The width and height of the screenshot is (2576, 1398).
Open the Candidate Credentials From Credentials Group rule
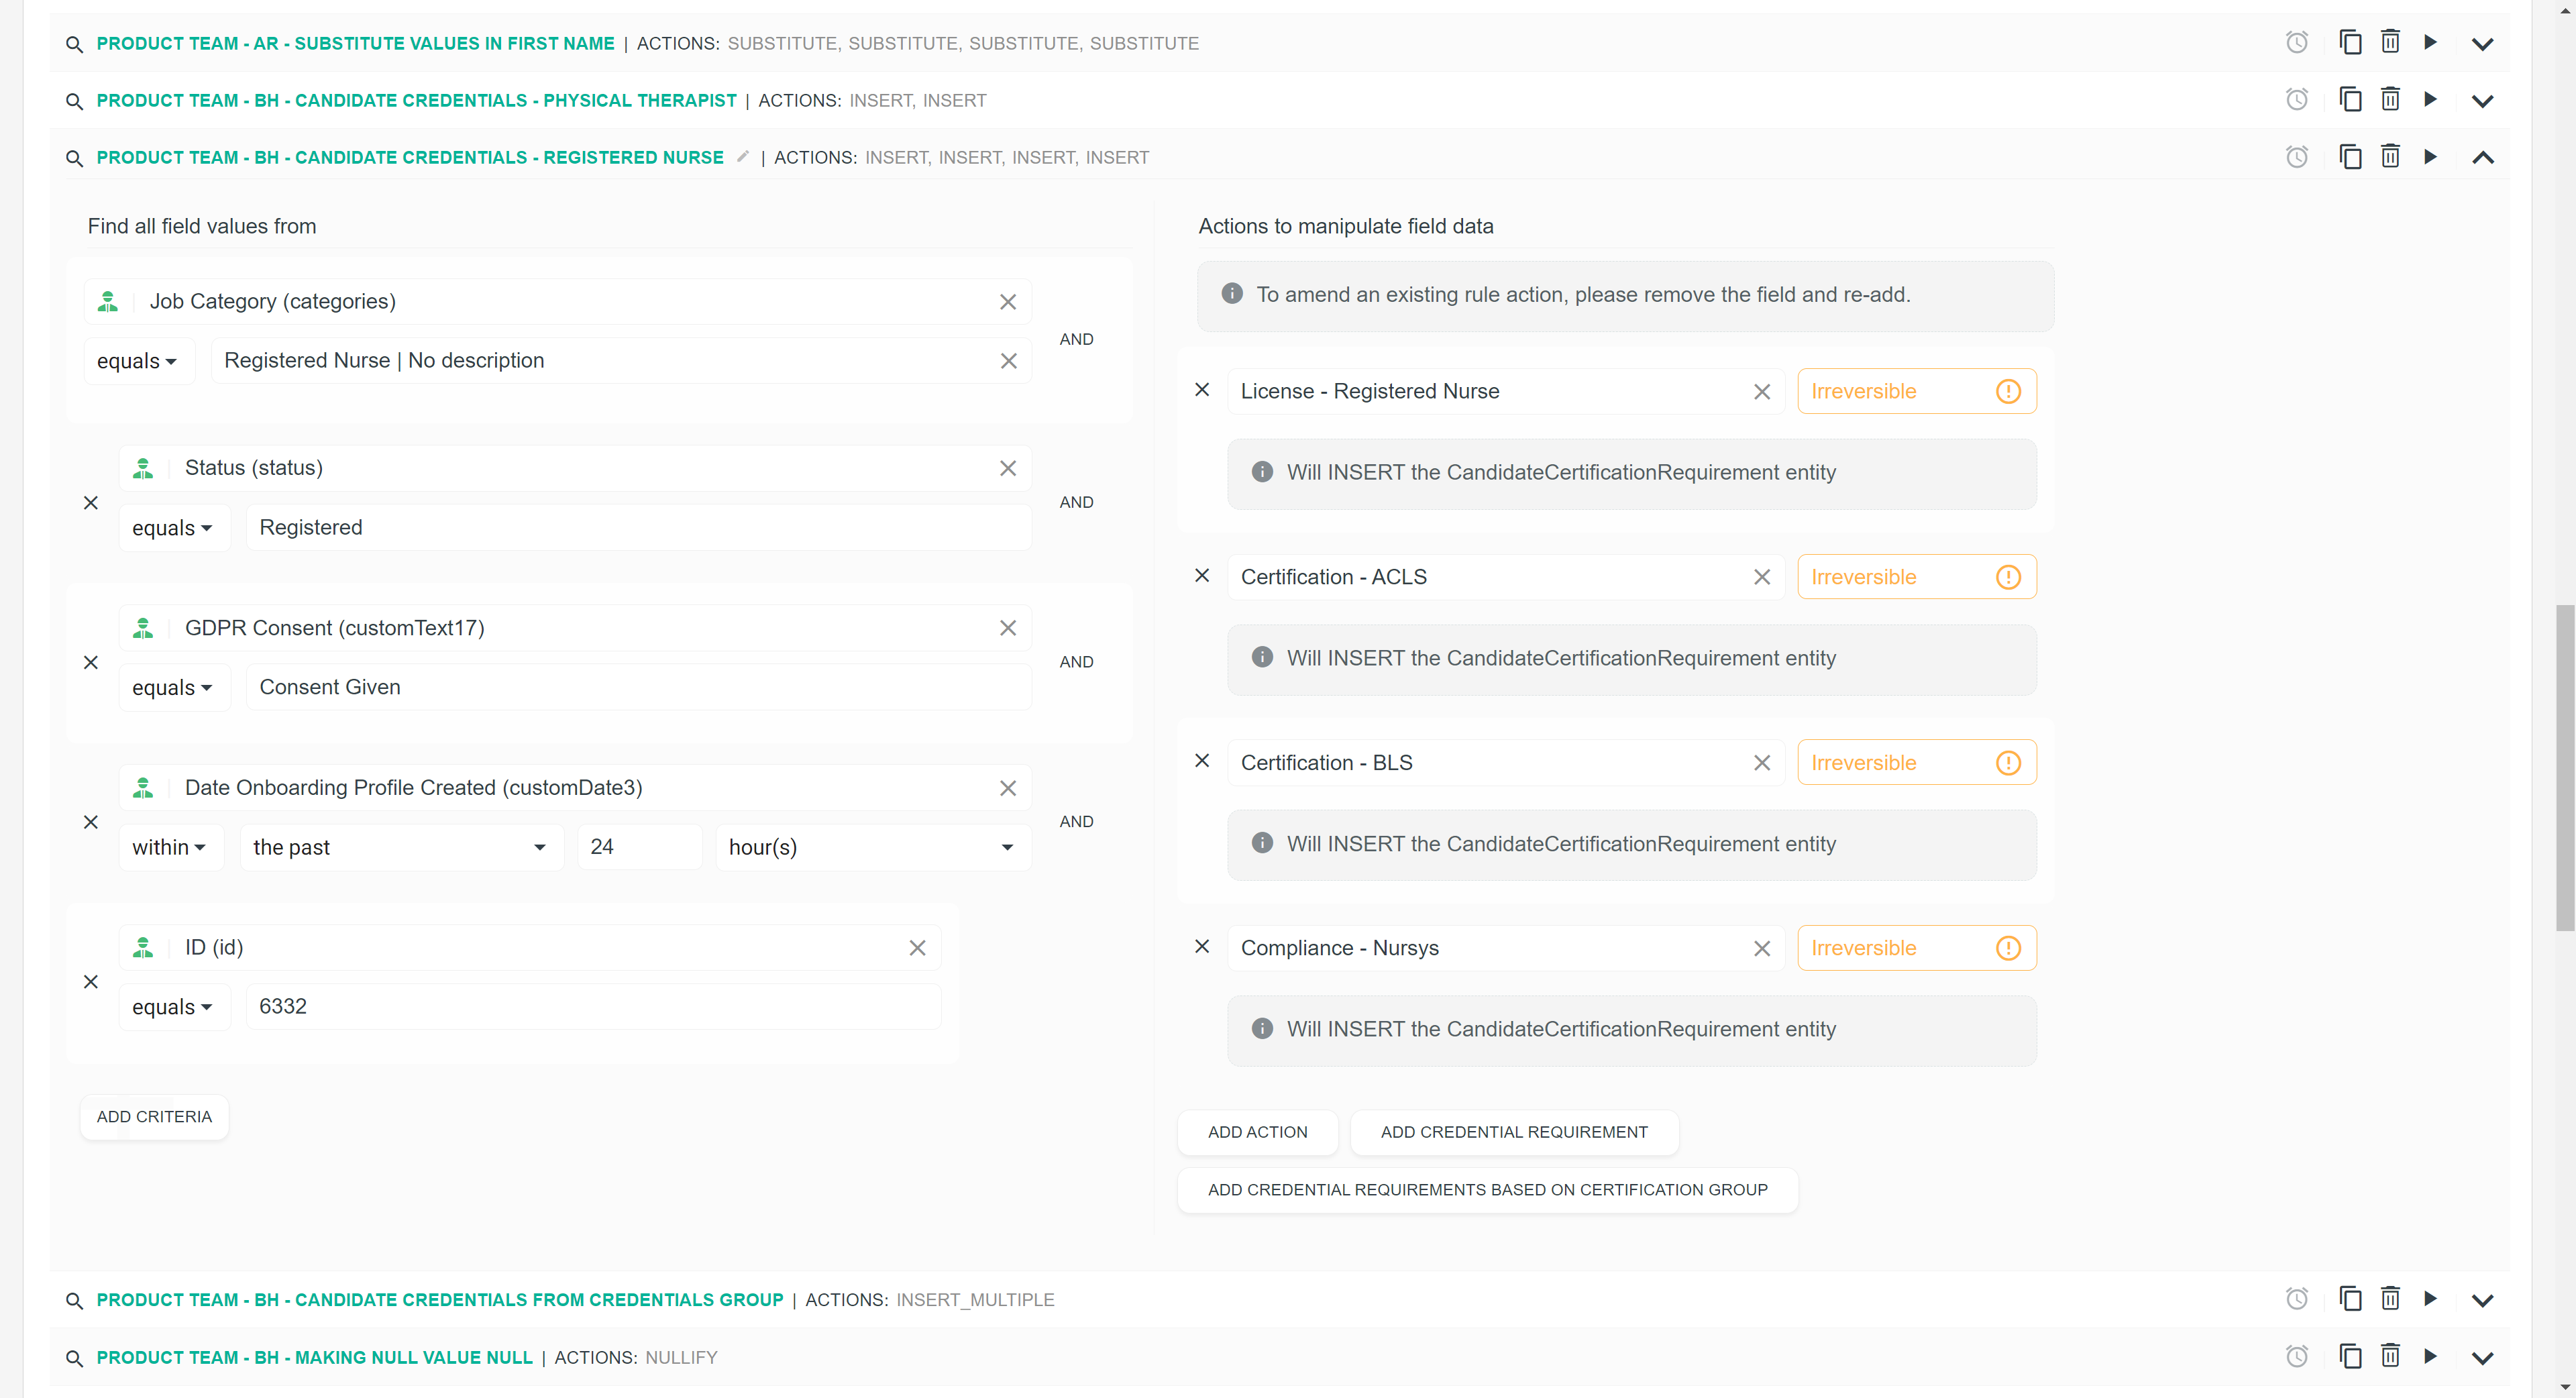440,1300
